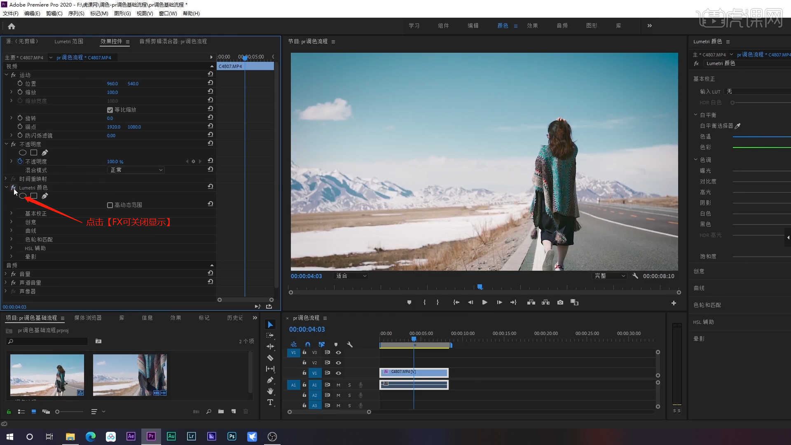Select the Slip tool
The image size is (791, 445).
pyautogui.click(x=270, y=369)
